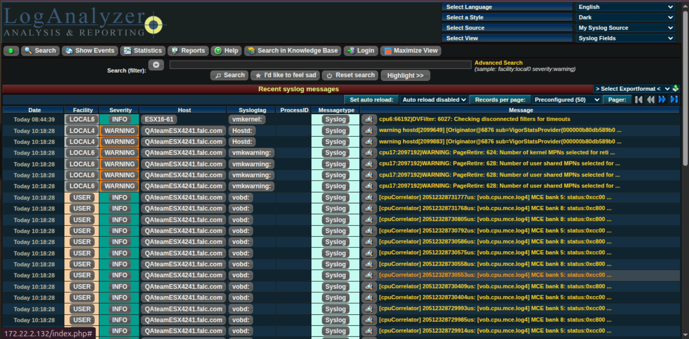The width and height of the screenshot is (689, 339).
Task: Open the Select Exportformat dropdown
Action: click(632, 89)
